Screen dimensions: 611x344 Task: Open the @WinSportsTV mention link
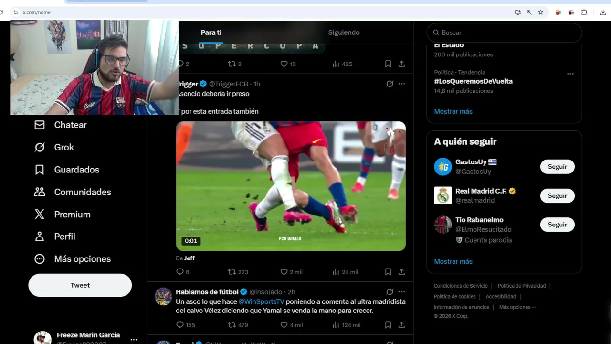click(261, 301)
